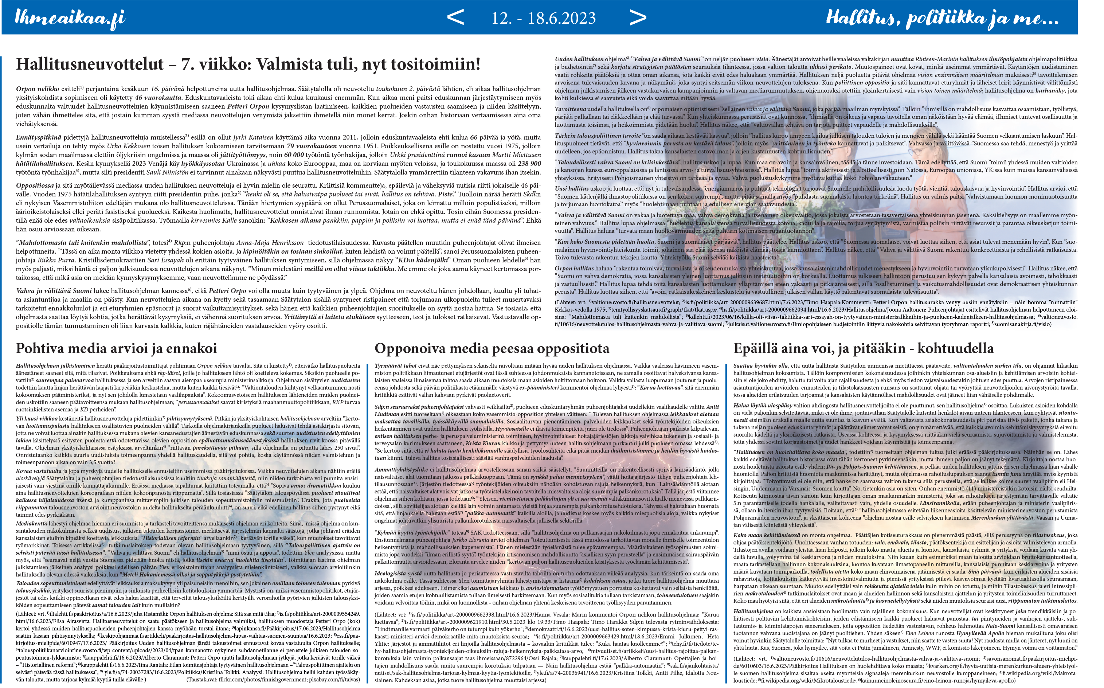
Task: Click the date range 12. - 18.6.2023
Action: tap(543, 19)
